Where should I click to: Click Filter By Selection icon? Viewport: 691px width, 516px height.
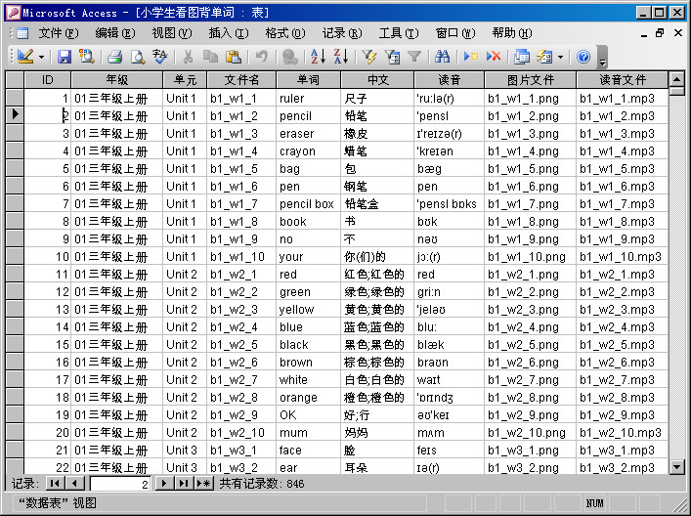coord(369,57)
